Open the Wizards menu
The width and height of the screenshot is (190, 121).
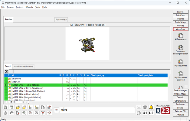[29, 7]
